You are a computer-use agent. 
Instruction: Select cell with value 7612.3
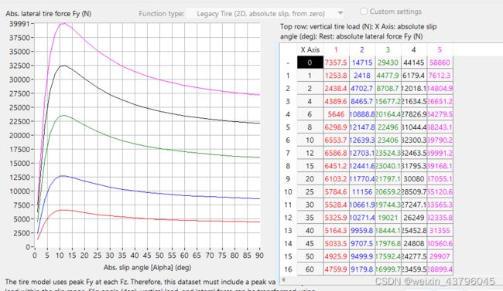pos(440,76)
